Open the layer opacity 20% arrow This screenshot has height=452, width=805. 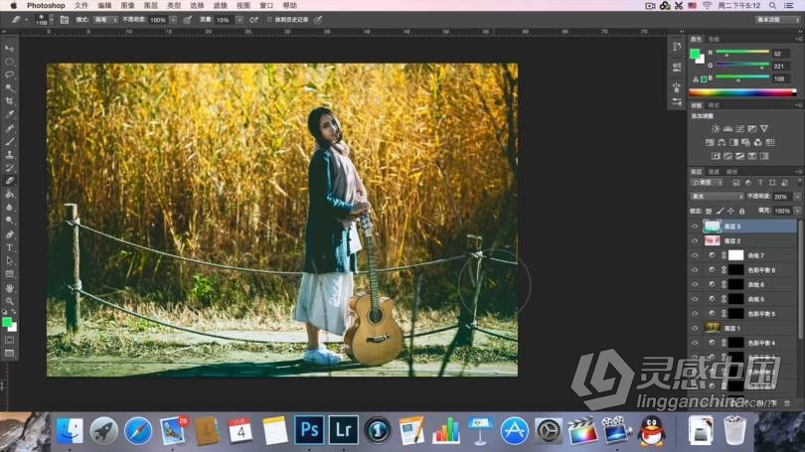797,197
